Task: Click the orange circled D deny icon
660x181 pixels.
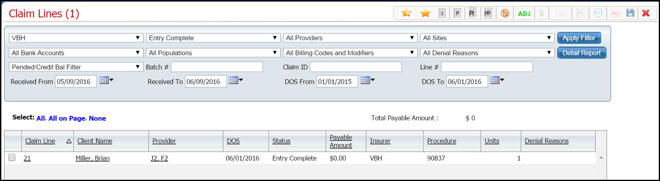Action: (x=505, y=13)
